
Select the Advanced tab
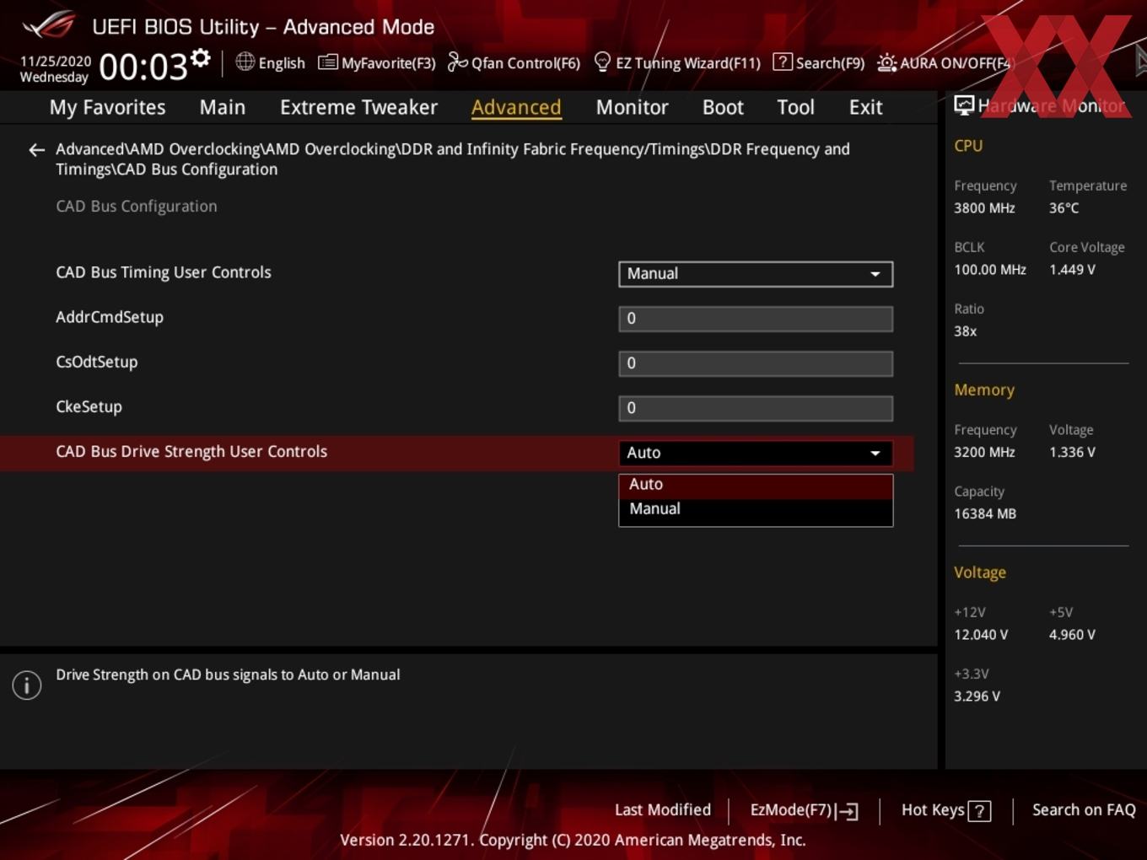point(516,107)
